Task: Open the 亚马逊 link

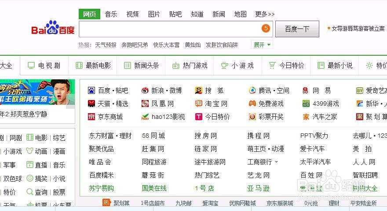Action: [259, 188]
